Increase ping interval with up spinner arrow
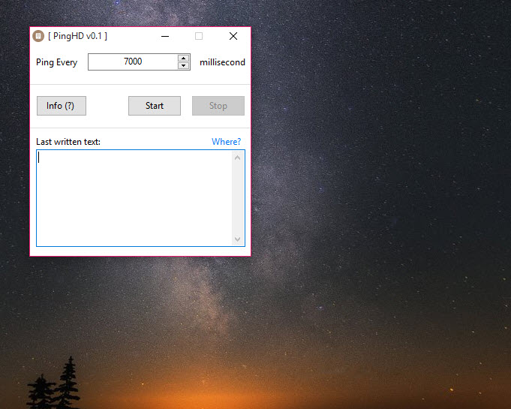 tap(184, 59)
